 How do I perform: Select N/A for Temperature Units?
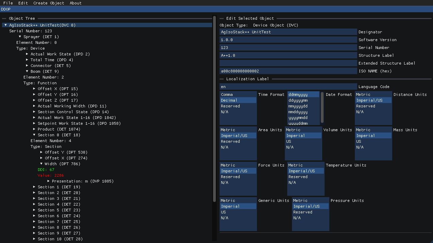coord(306,183)
